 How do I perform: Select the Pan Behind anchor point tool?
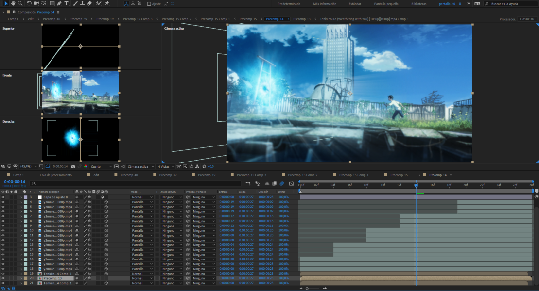tap(43, 3)
